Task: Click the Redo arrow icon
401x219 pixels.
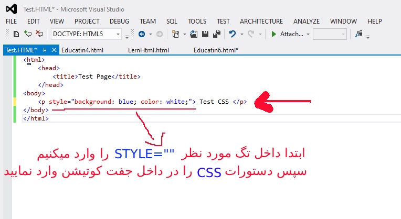Action: [x=251, y=34]
